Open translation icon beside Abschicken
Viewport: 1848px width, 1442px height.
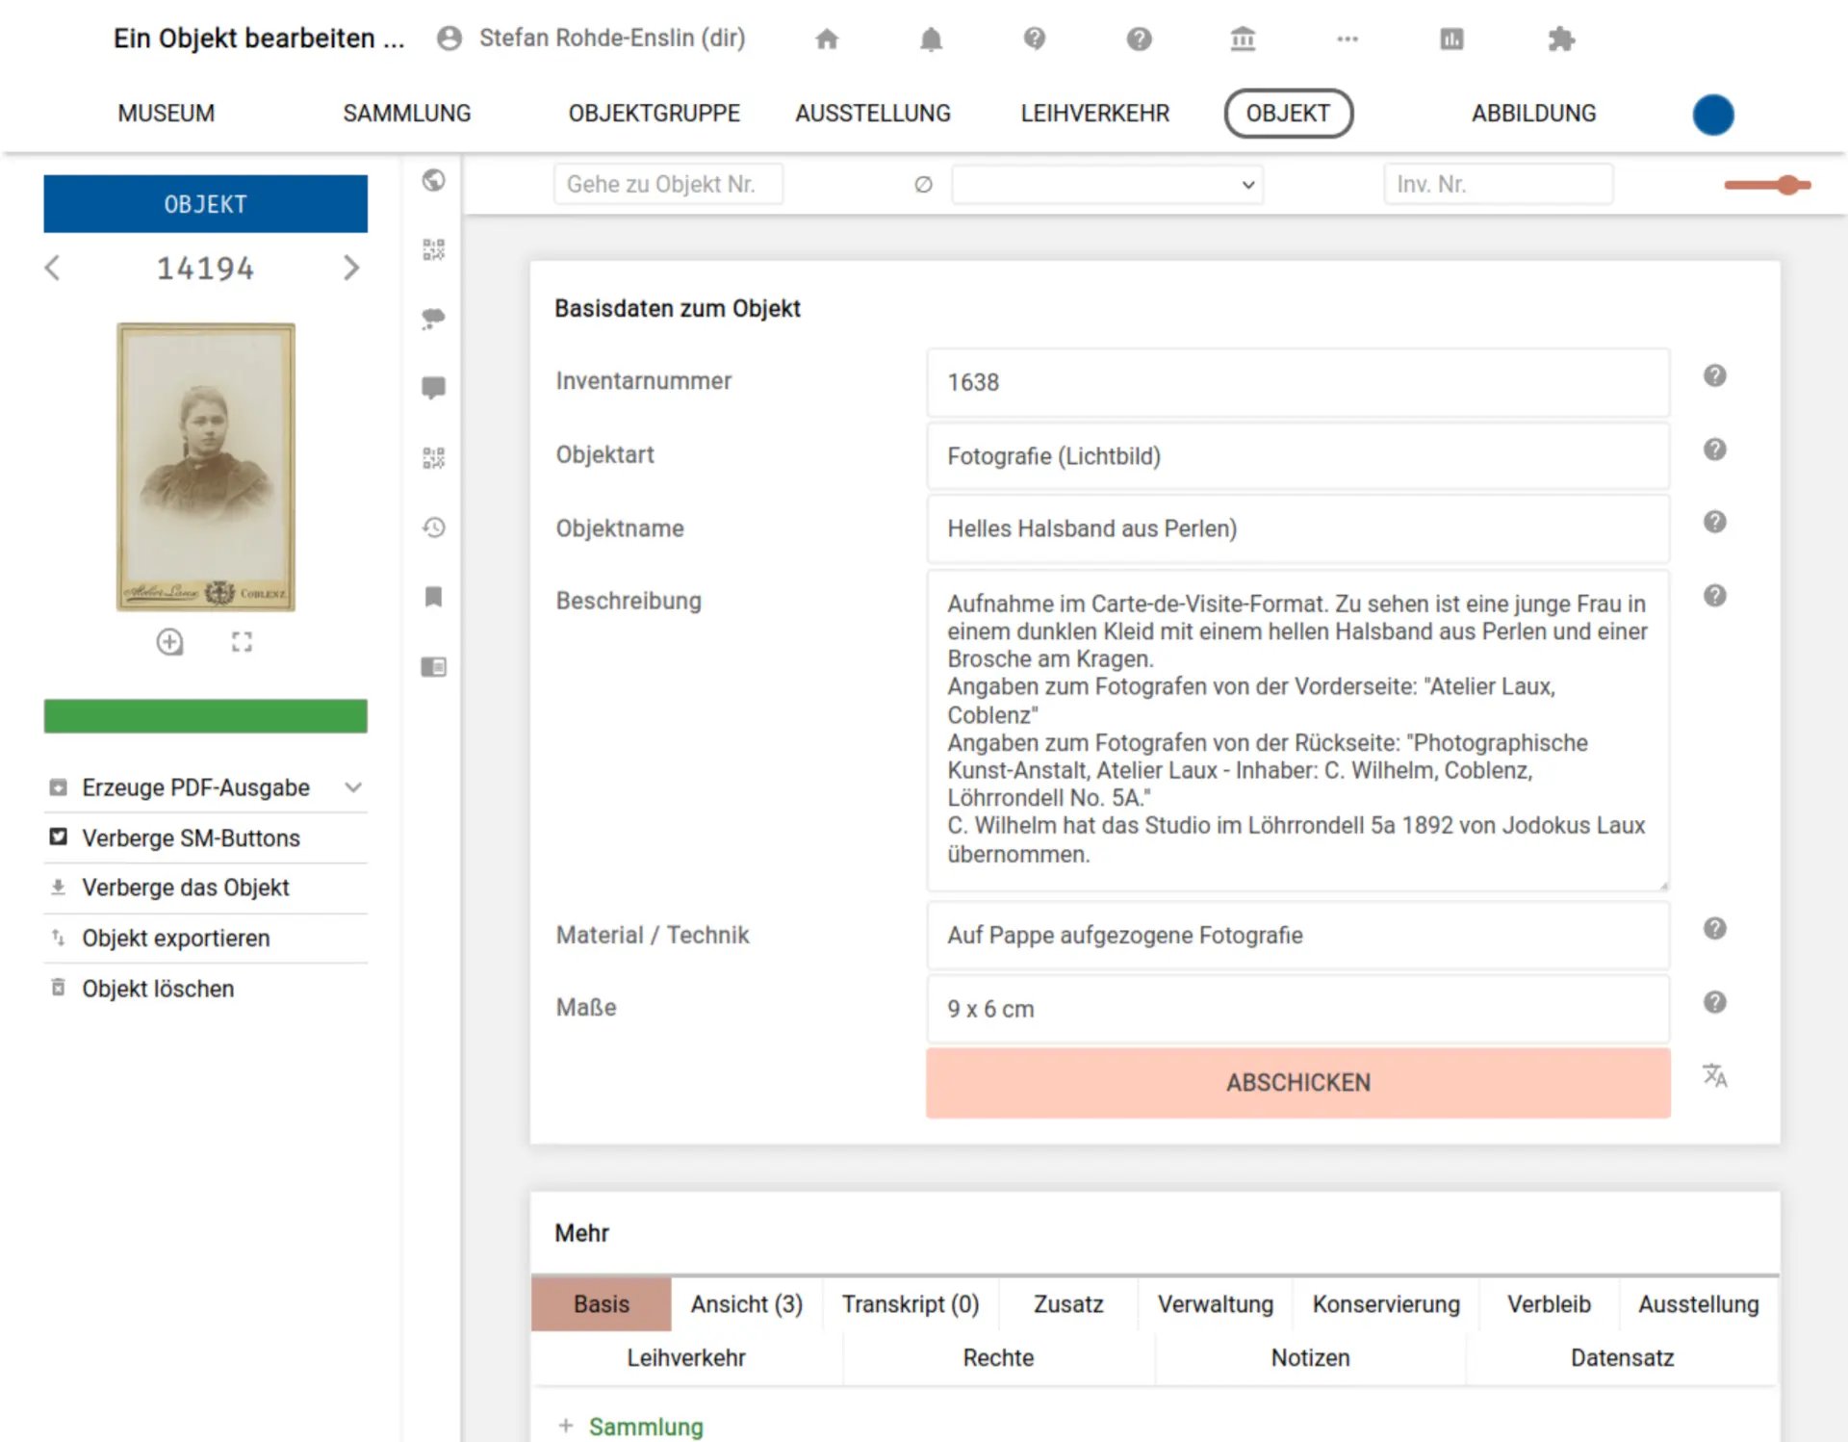click(1714, 1075)
